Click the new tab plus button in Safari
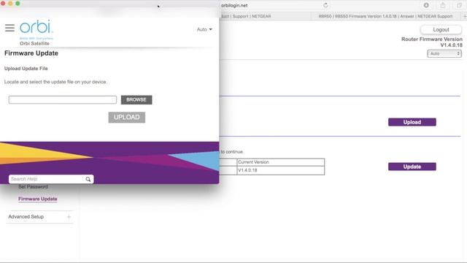The height and width of the screenshot is (263, 467). coord(464,16)
